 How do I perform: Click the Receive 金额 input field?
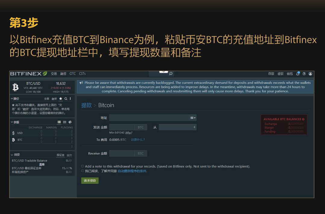tap(122, 153)
